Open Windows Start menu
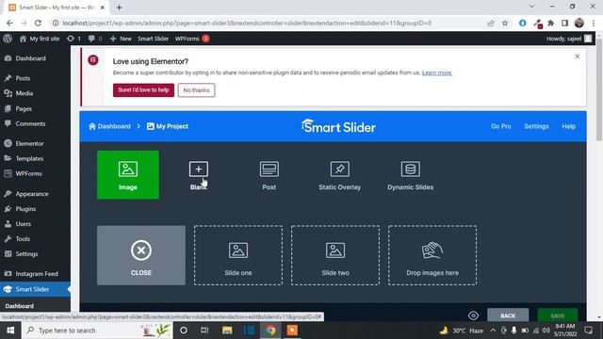 (10, 331)
